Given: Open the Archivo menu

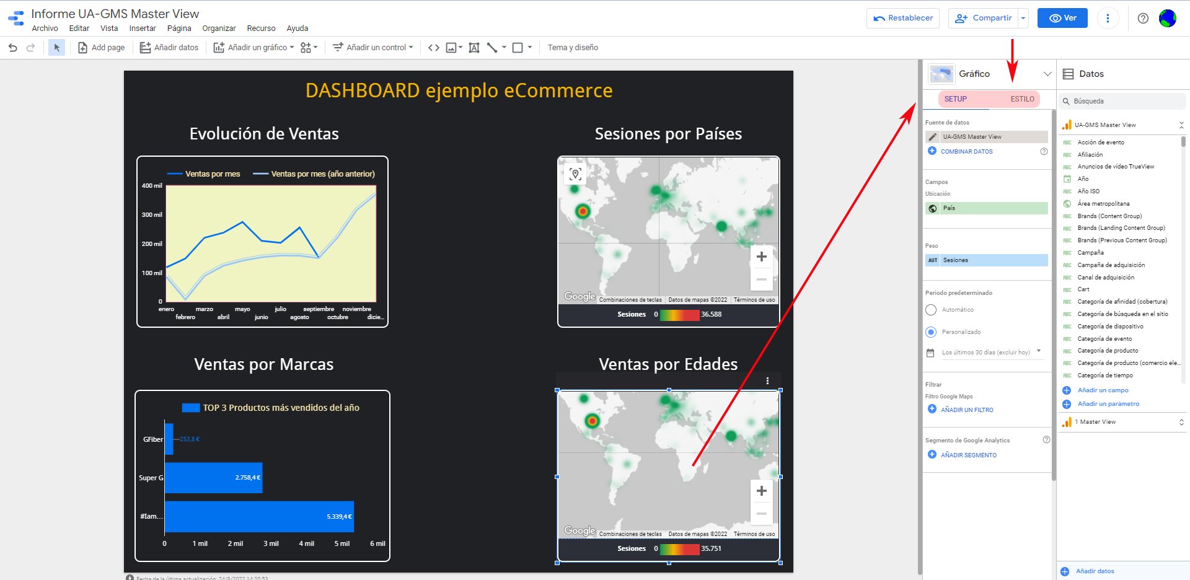Looking at the screenshot, I should (45, 29).
